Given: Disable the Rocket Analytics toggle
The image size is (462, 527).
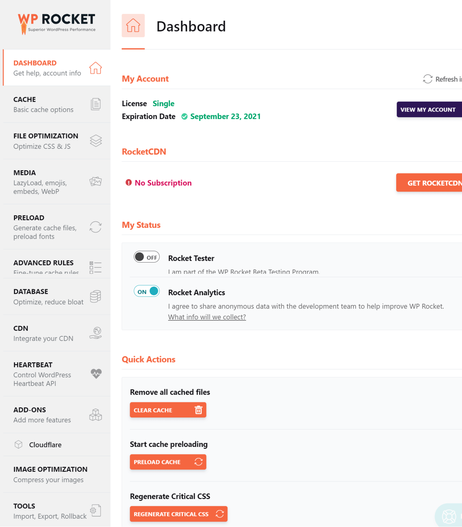Looking at the screenshot, I should coord(147,291).
